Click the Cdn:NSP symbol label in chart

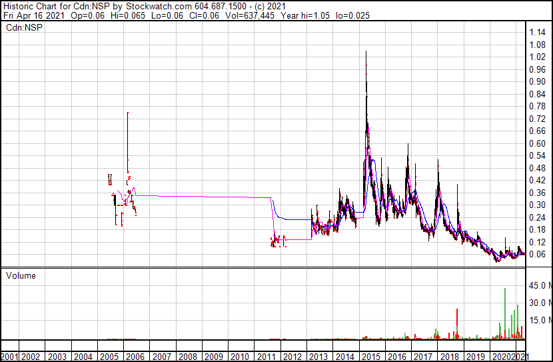click(23, 27)
